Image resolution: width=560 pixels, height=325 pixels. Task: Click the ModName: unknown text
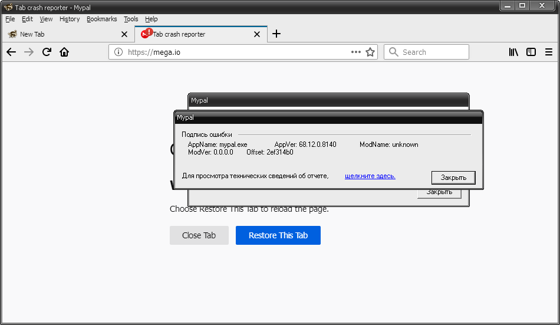point(389,145)
